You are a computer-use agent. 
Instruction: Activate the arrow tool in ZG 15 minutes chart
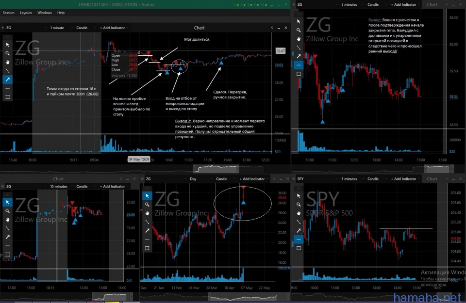[7, 237]
